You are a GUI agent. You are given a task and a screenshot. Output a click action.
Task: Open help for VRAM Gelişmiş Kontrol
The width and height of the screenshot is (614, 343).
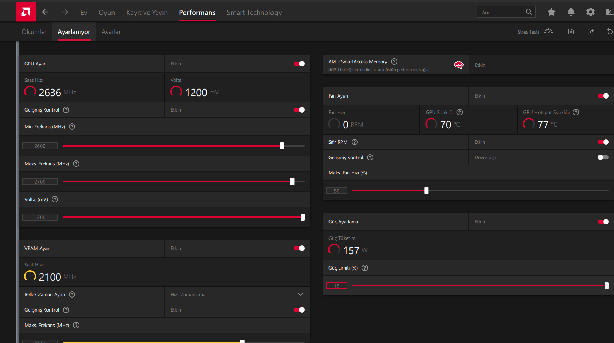tap(66, 310)
